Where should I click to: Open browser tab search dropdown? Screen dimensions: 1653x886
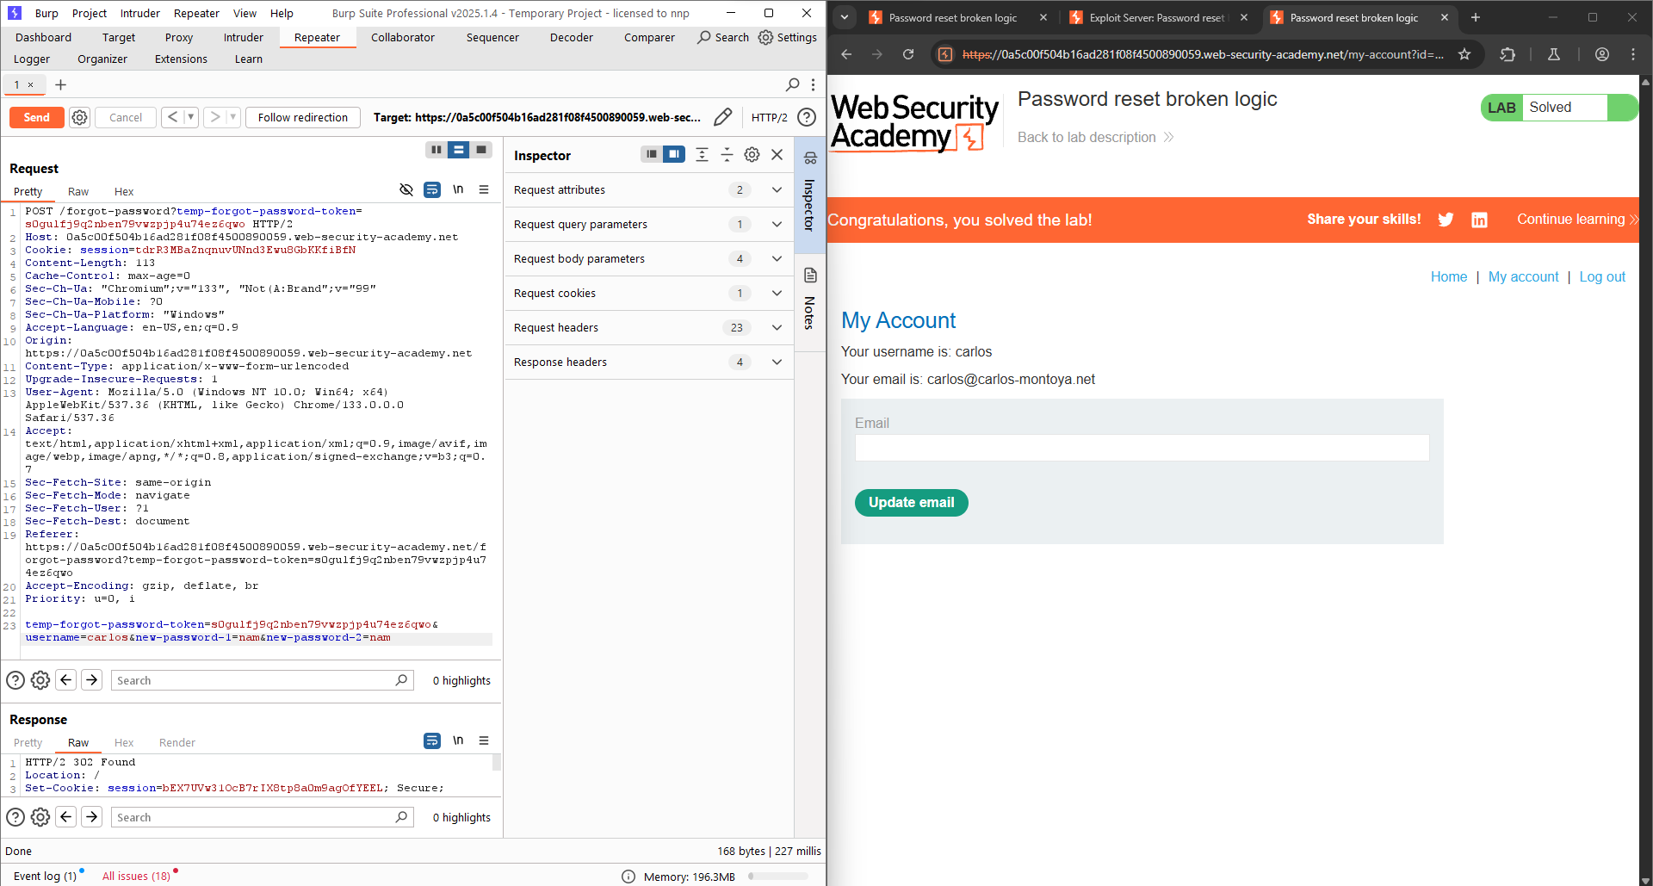[845, 17]
